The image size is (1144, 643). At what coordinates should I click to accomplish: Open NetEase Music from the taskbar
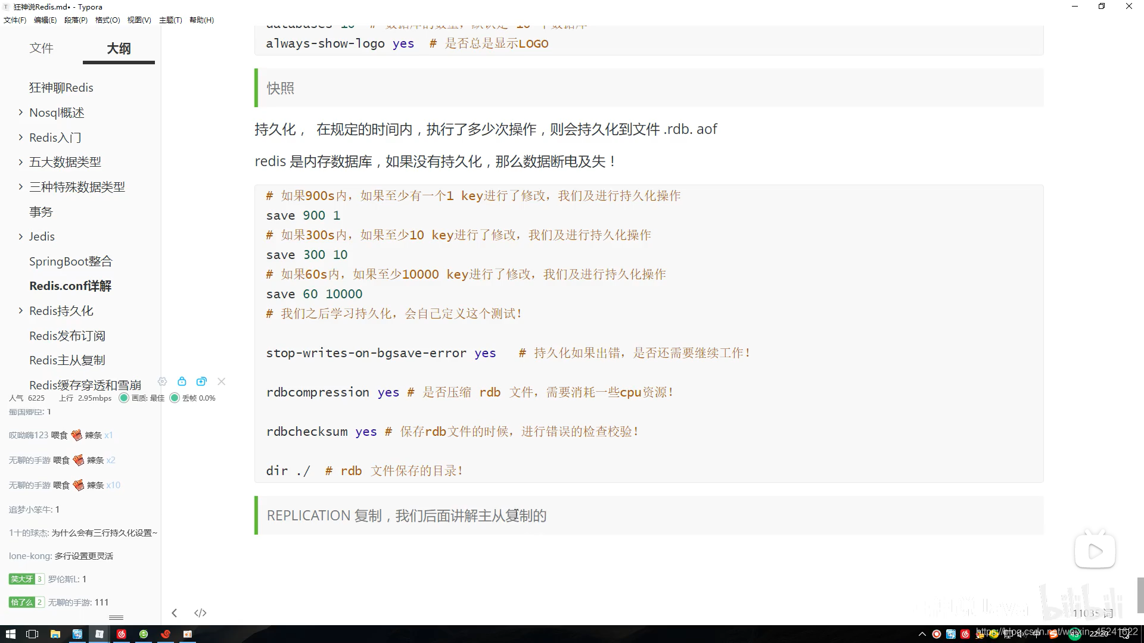122,634
